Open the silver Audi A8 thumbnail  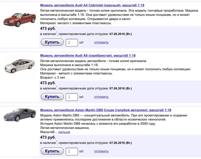pyautogui.click(x=19, y=68)
